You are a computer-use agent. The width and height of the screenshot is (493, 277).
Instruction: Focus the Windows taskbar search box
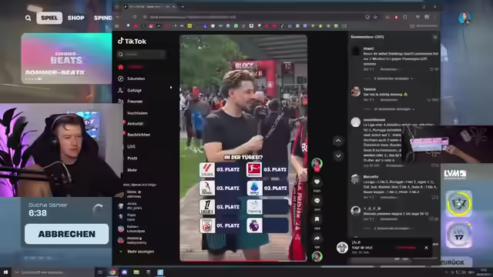tap(53, 272)
